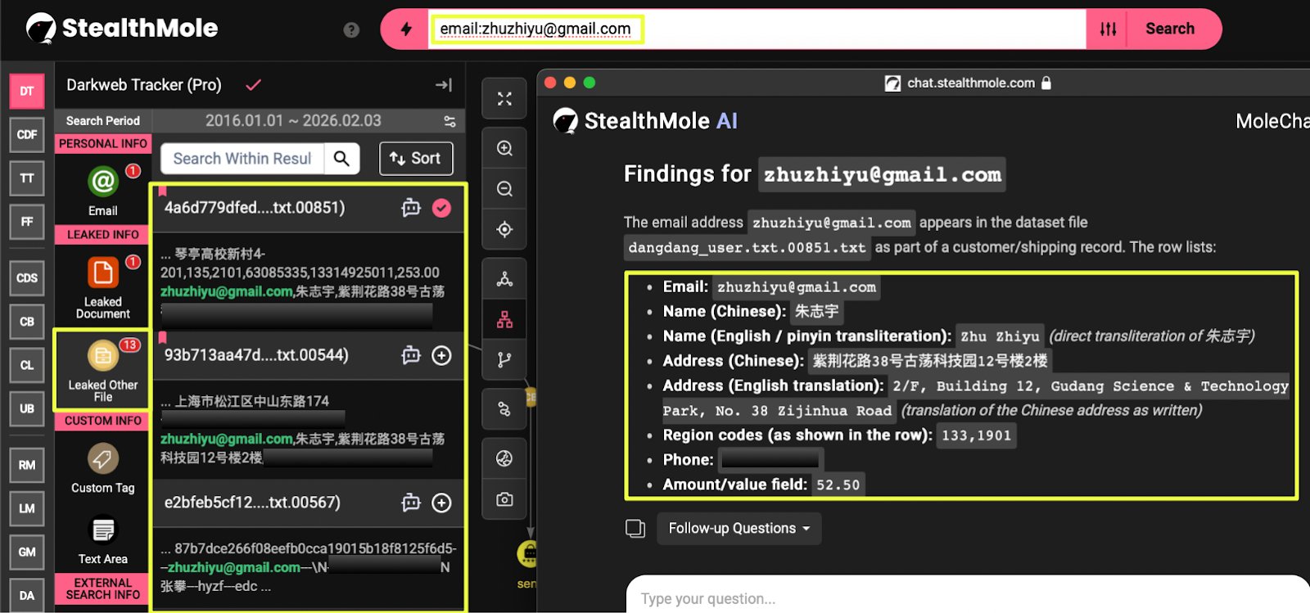1310x613 pixels.
Task: Click the camera screenshot icon
Action: [504, 499]
